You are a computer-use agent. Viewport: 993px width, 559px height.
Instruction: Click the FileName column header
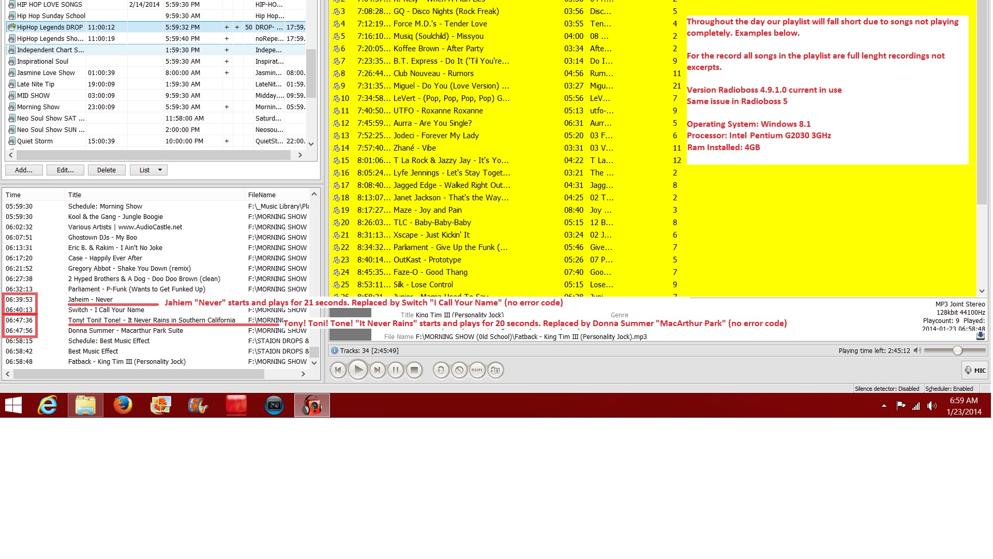pos(262,195)
